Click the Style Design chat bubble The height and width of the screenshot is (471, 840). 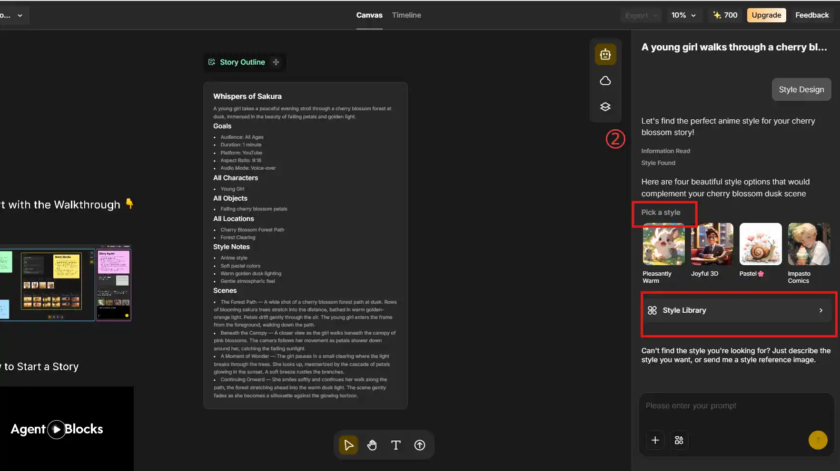coord(801,89)
